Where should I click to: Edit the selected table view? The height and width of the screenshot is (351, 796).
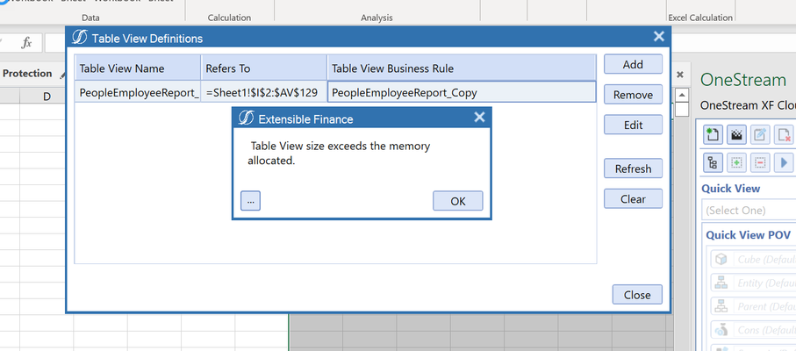[x=633, y=125]
